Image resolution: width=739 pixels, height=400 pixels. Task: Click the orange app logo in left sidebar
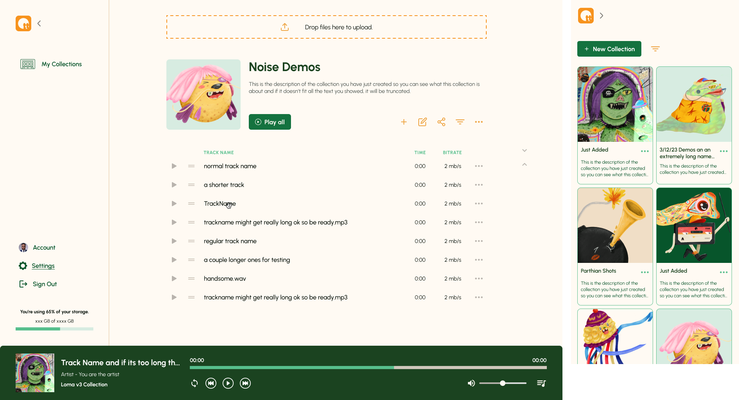coord(23,23)
